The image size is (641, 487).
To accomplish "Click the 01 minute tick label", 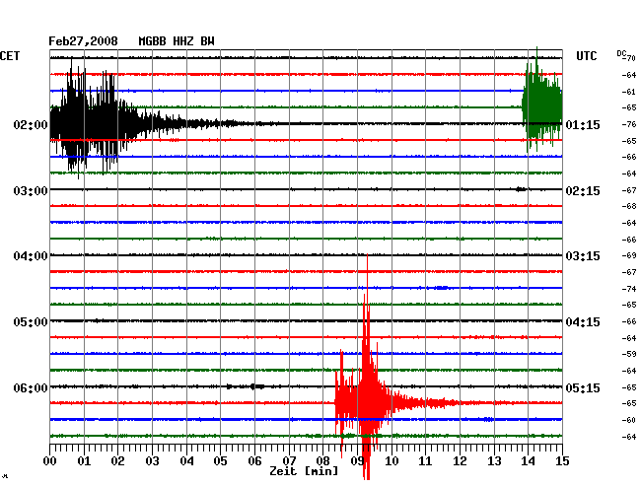I will click(84, 461).
